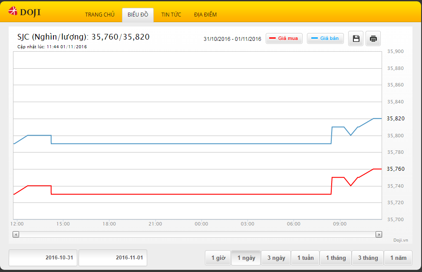
Task: Select the 1 giờ time range
Action: pos(218,258)
